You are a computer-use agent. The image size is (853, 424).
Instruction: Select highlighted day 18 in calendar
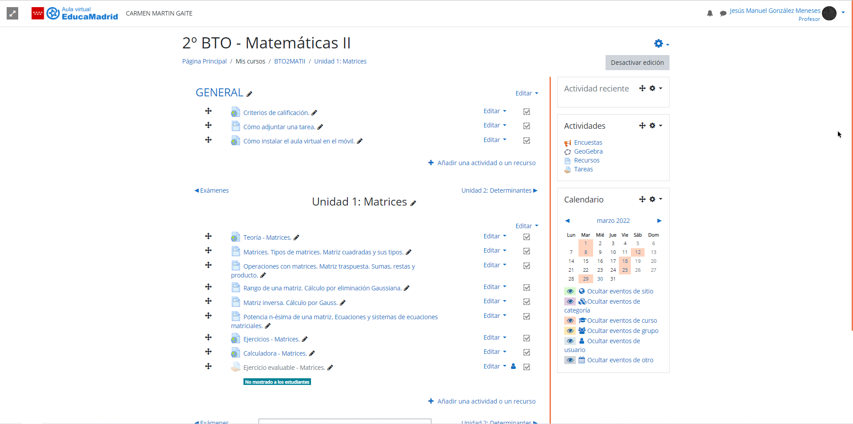tap(625, 261)
